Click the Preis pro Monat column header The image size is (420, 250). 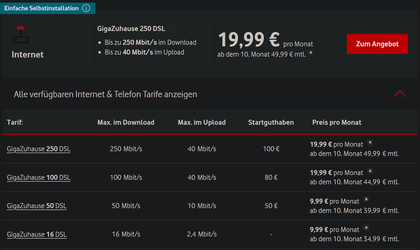337,122
